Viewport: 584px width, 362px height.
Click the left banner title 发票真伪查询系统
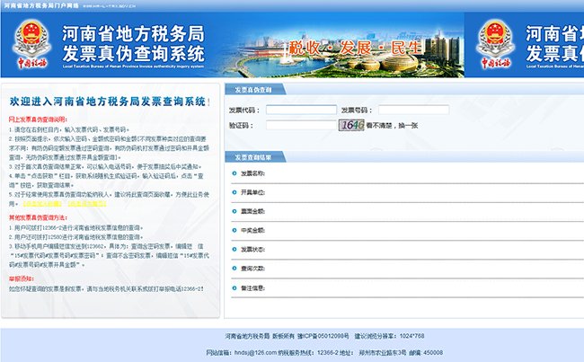133,55
